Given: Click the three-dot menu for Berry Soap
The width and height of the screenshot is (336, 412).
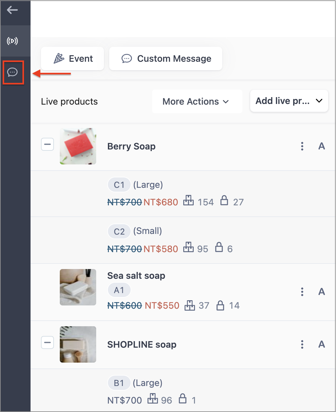Looking at the screenshot, I should pyautogui.click(x=302, y=146).
